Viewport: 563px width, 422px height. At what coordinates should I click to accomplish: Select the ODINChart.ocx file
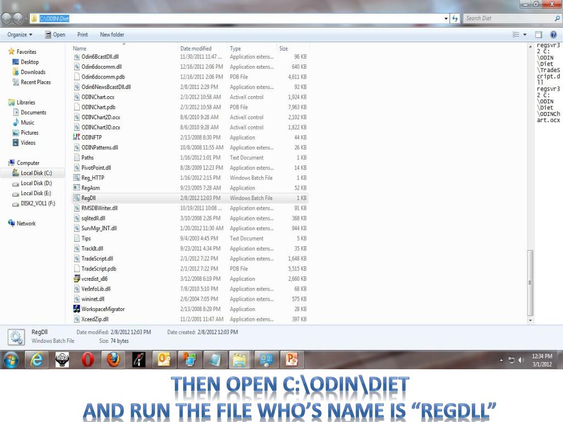click(190, 97)
